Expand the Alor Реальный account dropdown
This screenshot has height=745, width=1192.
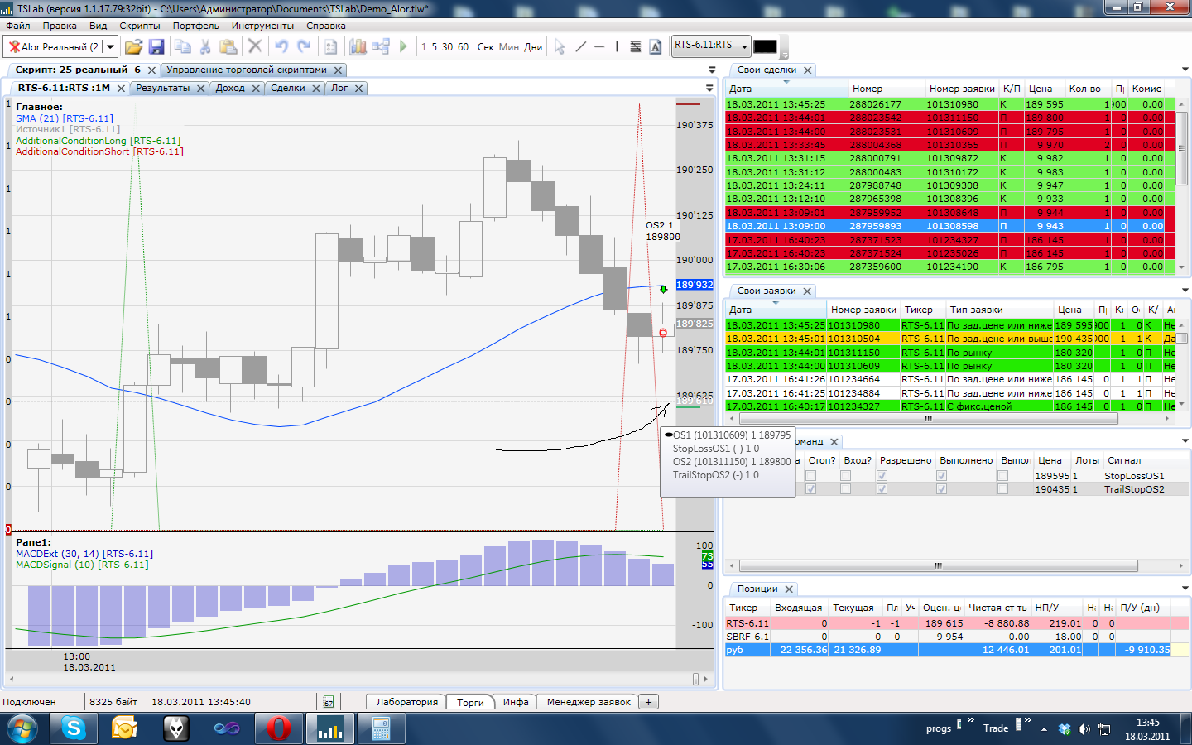coord(110,46)
